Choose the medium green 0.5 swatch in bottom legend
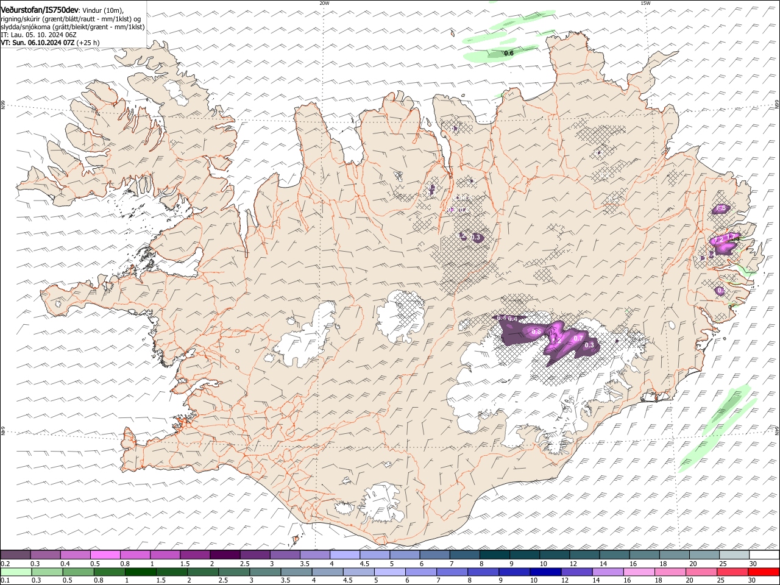 click(x=78, y=572)
